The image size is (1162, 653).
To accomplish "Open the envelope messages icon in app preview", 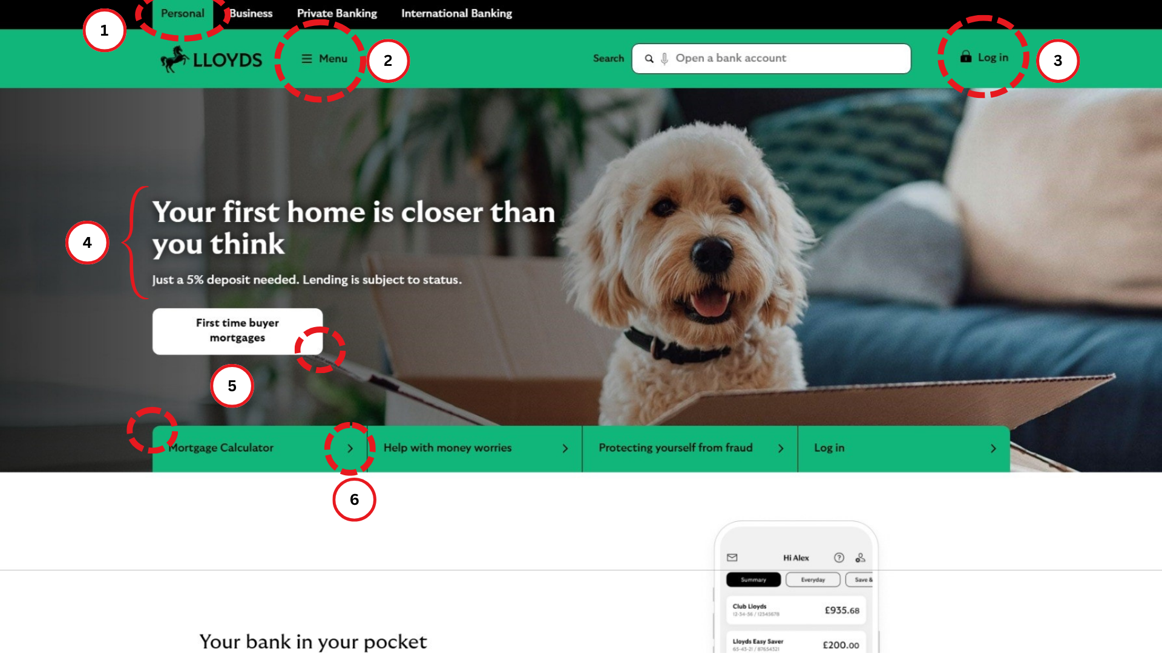I will [732, 557].
